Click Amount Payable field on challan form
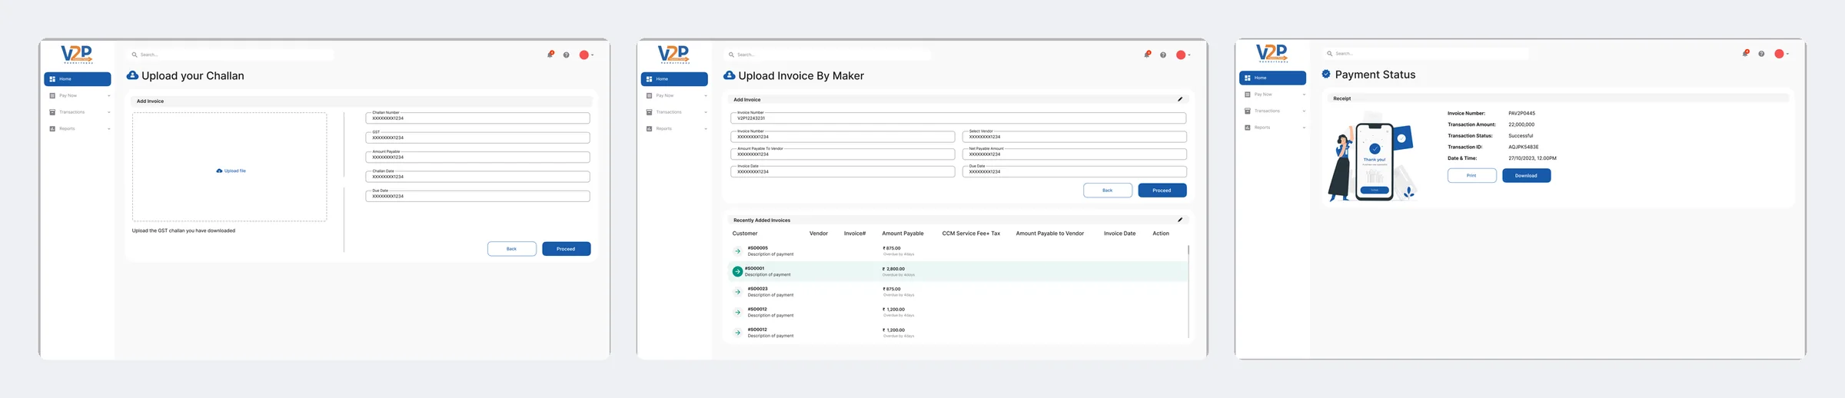1845x398 pixels. [x=477, y=157]
